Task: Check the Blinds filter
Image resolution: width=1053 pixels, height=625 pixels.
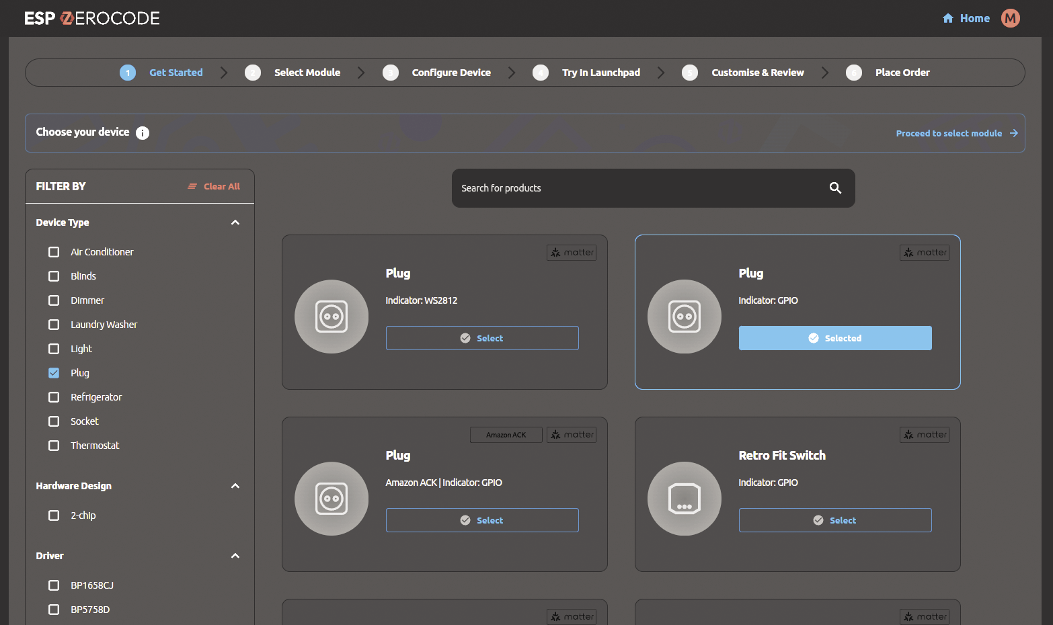Action: click(54, 276)
